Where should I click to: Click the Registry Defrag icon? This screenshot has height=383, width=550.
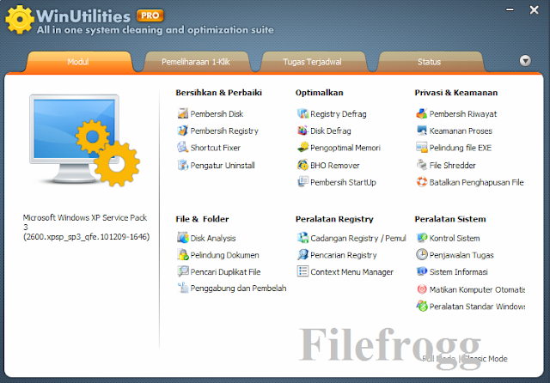[302, 113]
